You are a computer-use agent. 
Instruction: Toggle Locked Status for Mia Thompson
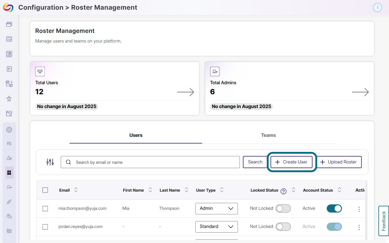click(x=283, y=209)
